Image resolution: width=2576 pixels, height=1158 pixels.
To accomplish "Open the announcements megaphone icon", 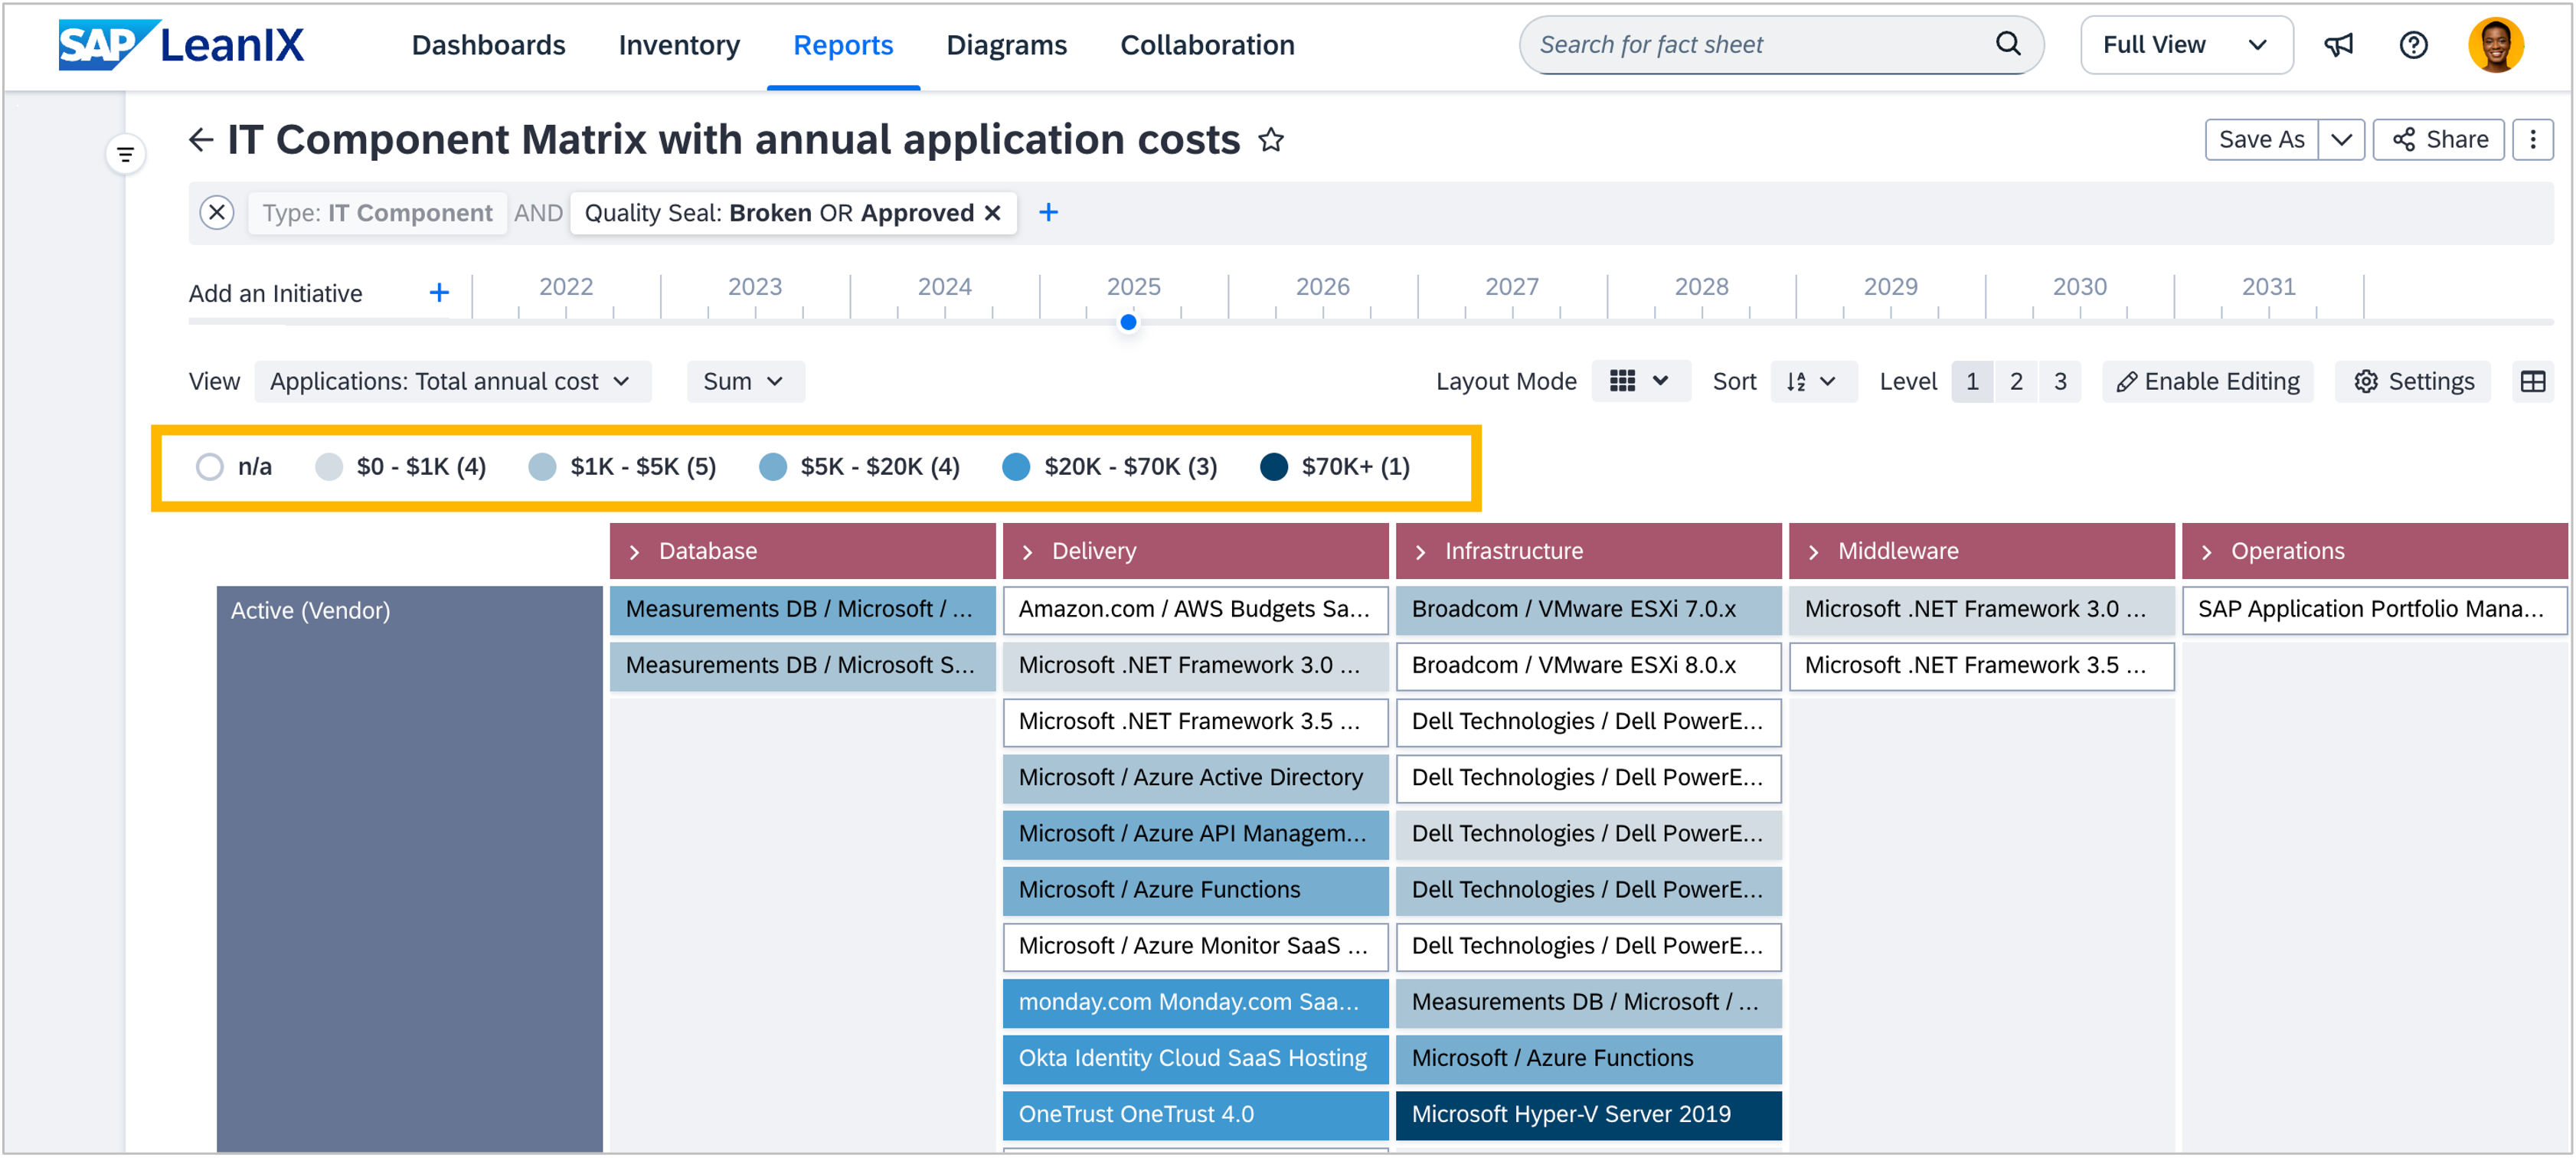I will coord(2338,45).
